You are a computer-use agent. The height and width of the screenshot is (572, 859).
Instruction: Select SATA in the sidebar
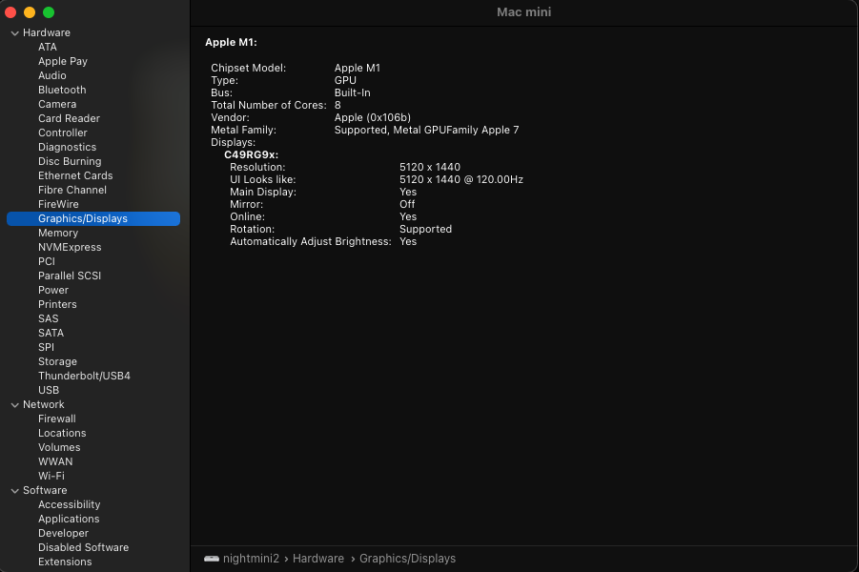click(x=51, y=333)
